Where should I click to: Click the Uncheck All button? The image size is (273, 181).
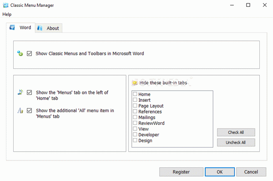pyautogui.click(x=236, y=142)
